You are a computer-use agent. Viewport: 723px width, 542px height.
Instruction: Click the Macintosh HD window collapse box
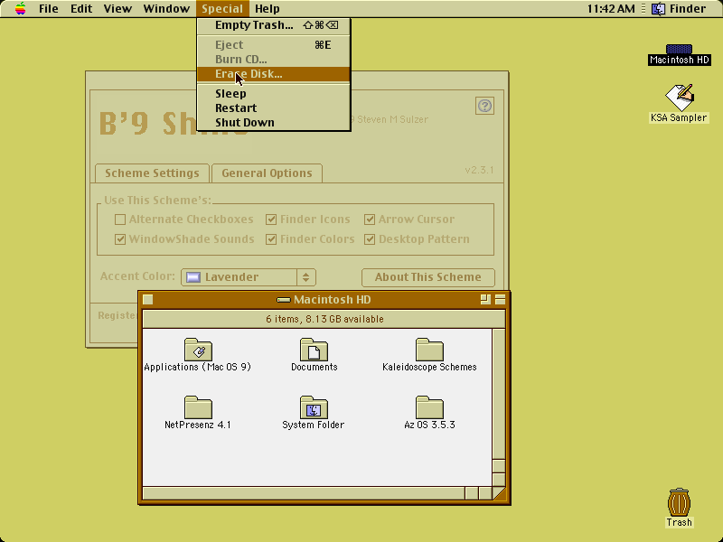click(501, 300)
